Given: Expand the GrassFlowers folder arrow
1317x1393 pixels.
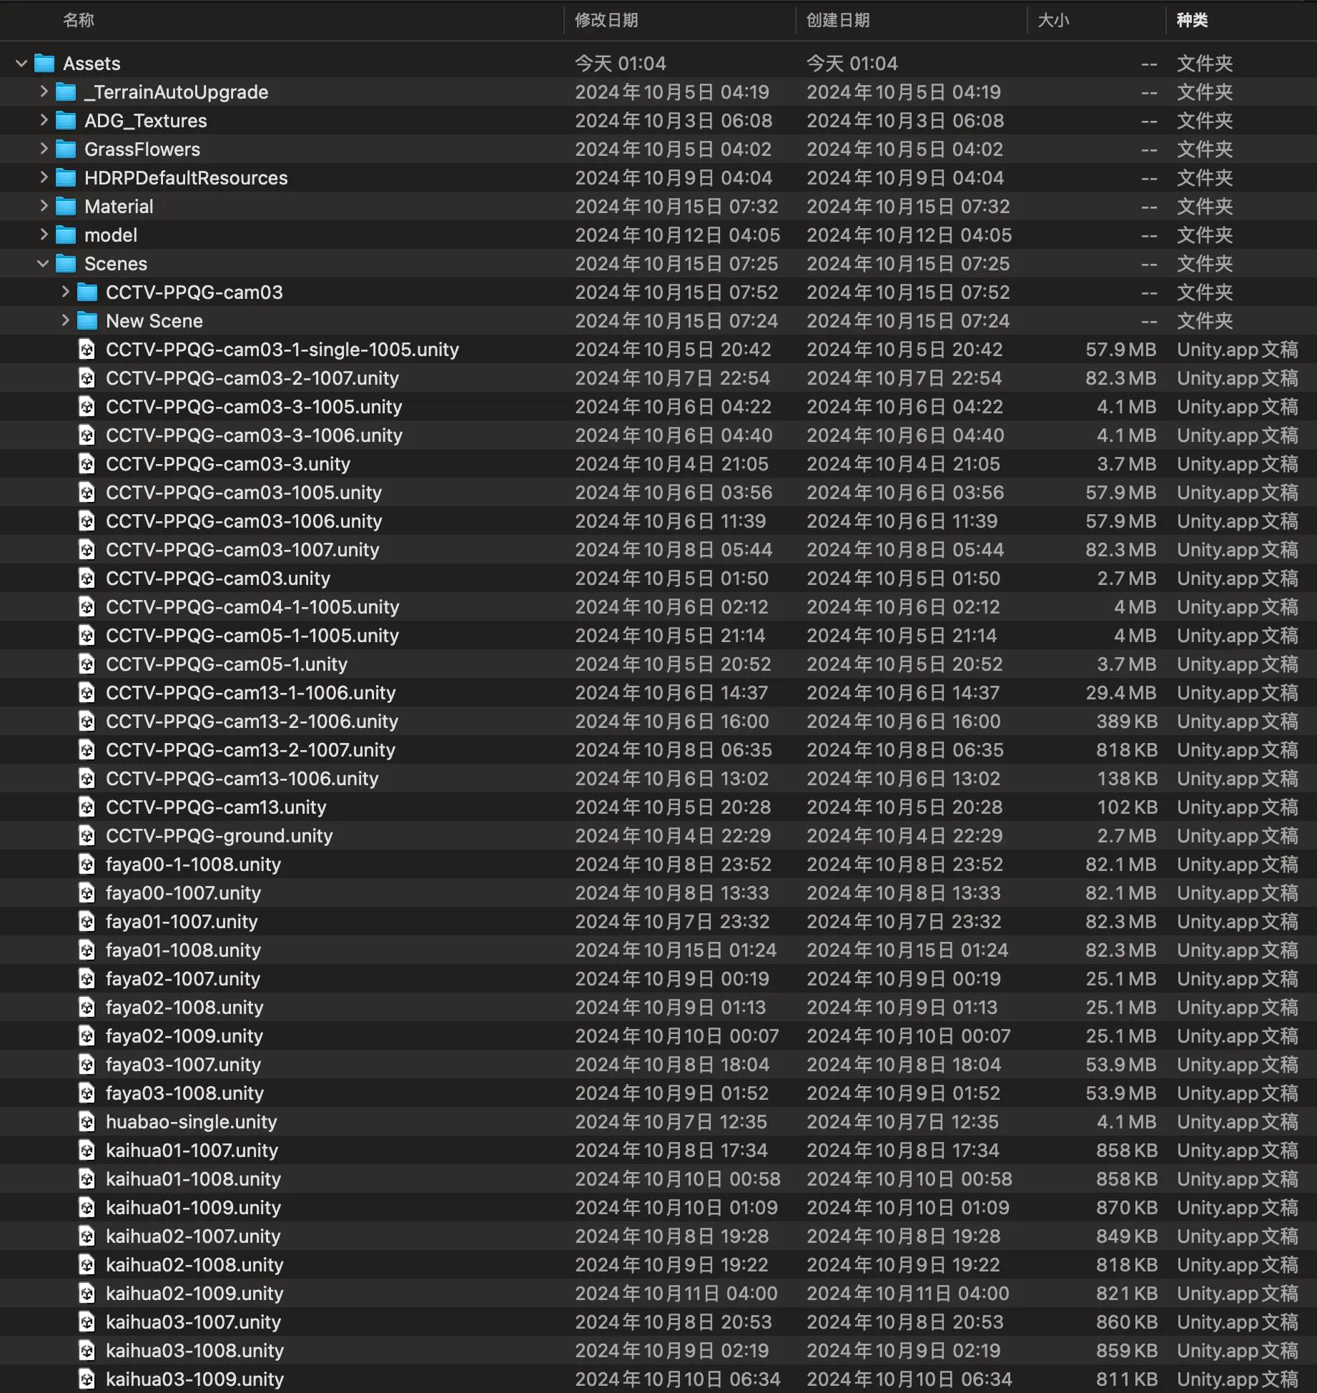Looking at the screenshot, I should click(44, 149).
